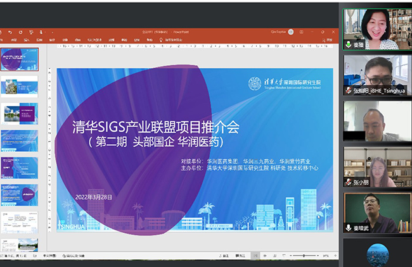
Task: Select slide 5 thumbnail in the slide panel
Action: point(20,168)
